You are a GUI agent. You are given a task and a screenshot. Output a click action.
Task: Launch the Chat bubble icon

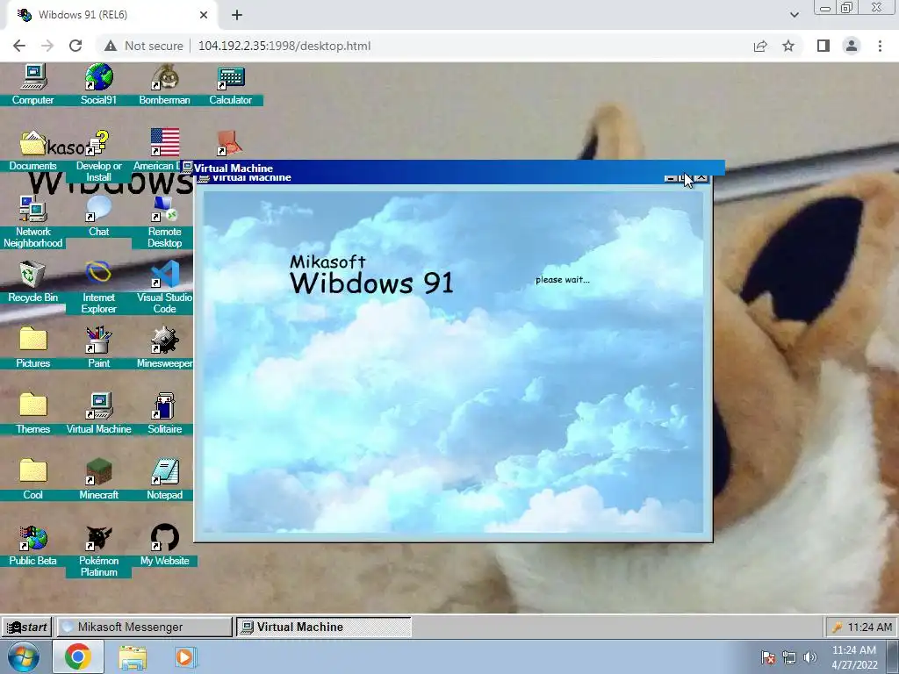(x=98, y=216)
